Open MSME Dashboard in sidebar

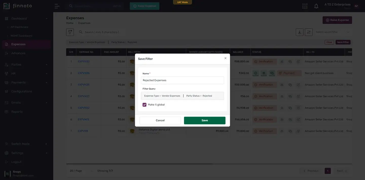point(21,36)
